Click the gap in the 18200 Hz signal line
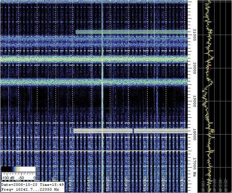 click(x=133, y=131)
